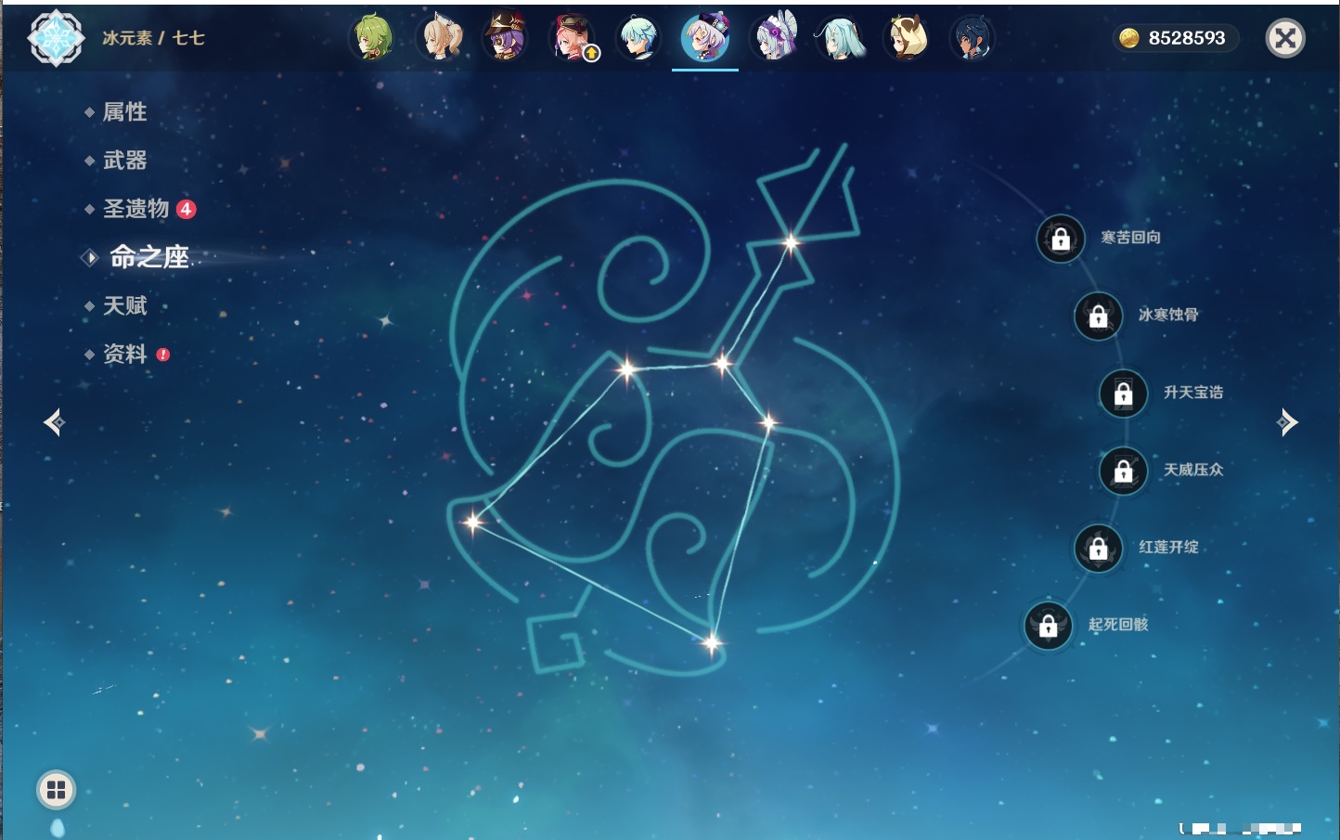Click the 冰元素 / 七七 title text

pos(153,38)
